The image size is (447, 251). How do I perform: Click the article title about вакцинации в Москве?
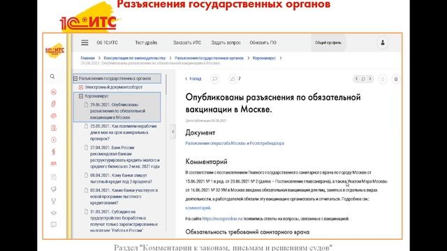point(273,103)
